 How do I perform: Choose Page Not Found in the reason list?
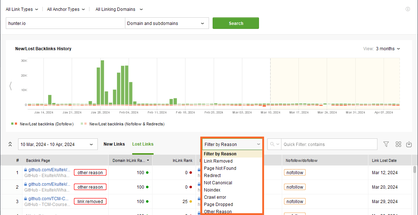click(220, 168)
